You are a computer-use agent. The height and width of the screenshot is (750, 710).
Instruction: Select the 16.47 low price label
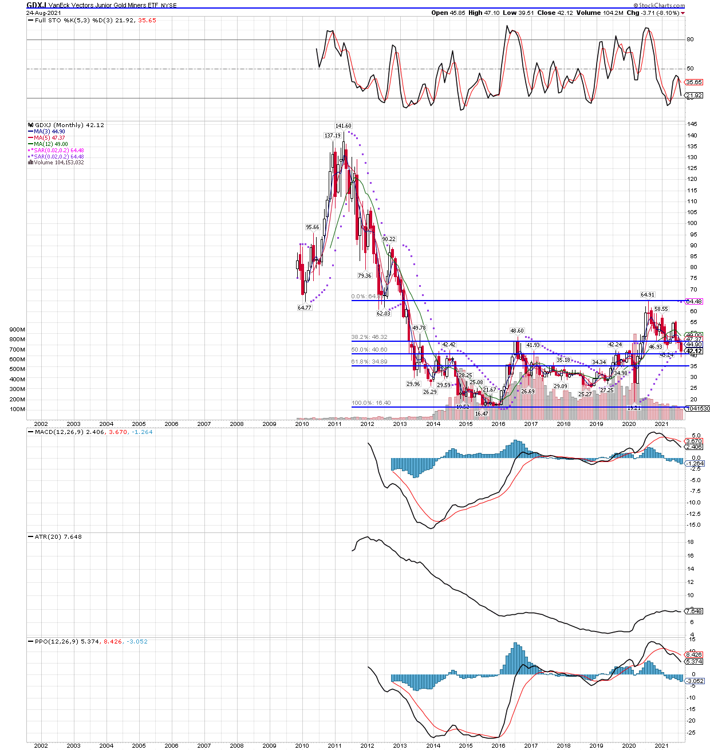pyautogui.click(x=482, y=414)
